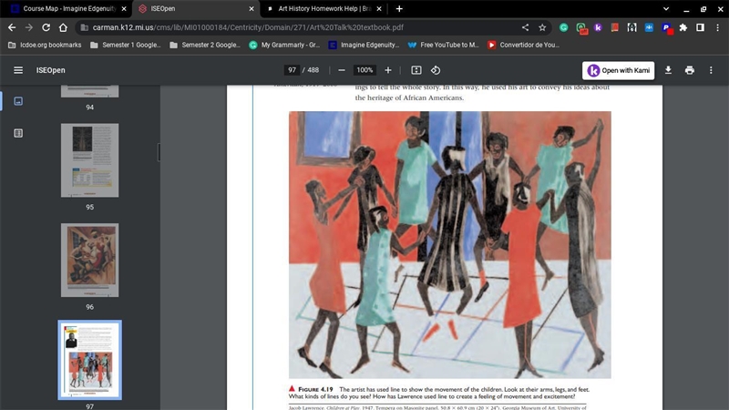Go back to the previous page

pos(12,27)
